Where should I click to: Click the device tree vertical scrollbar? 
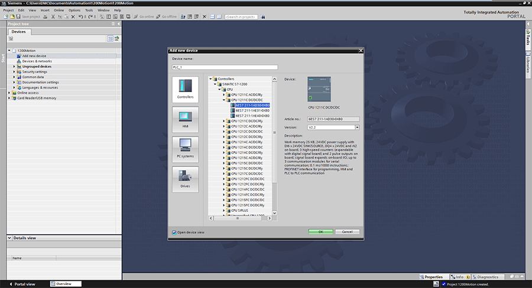pyautogui.click(x=274, y=133)
